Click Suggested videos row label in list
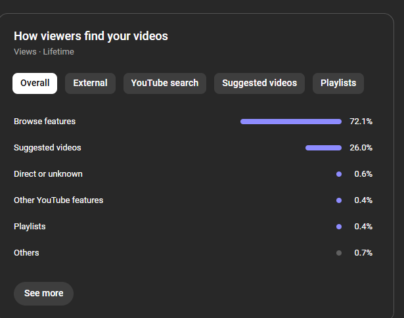Viewport: 404px width, 318px height. pyautogui.click(x=47, y=148)
